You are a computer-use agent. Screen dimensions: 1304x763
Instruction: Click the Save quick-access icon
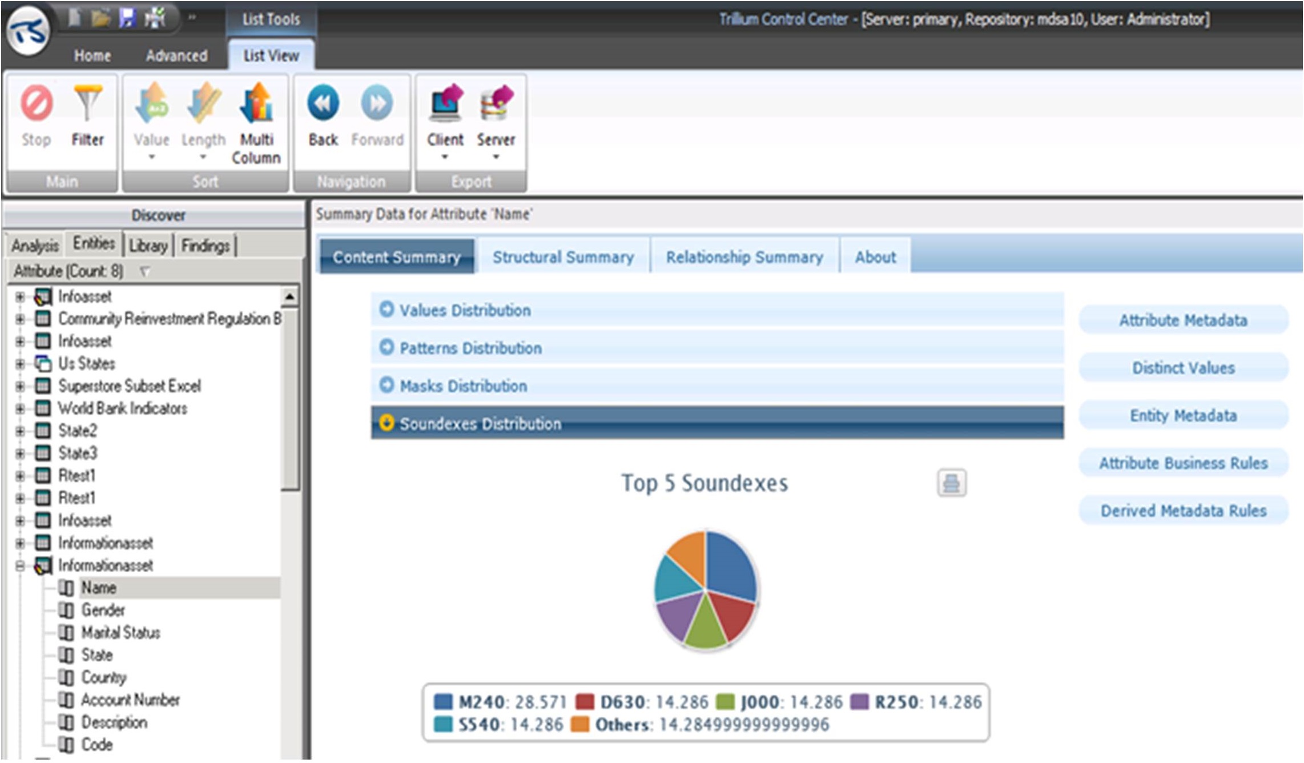(x=127, y=18)
